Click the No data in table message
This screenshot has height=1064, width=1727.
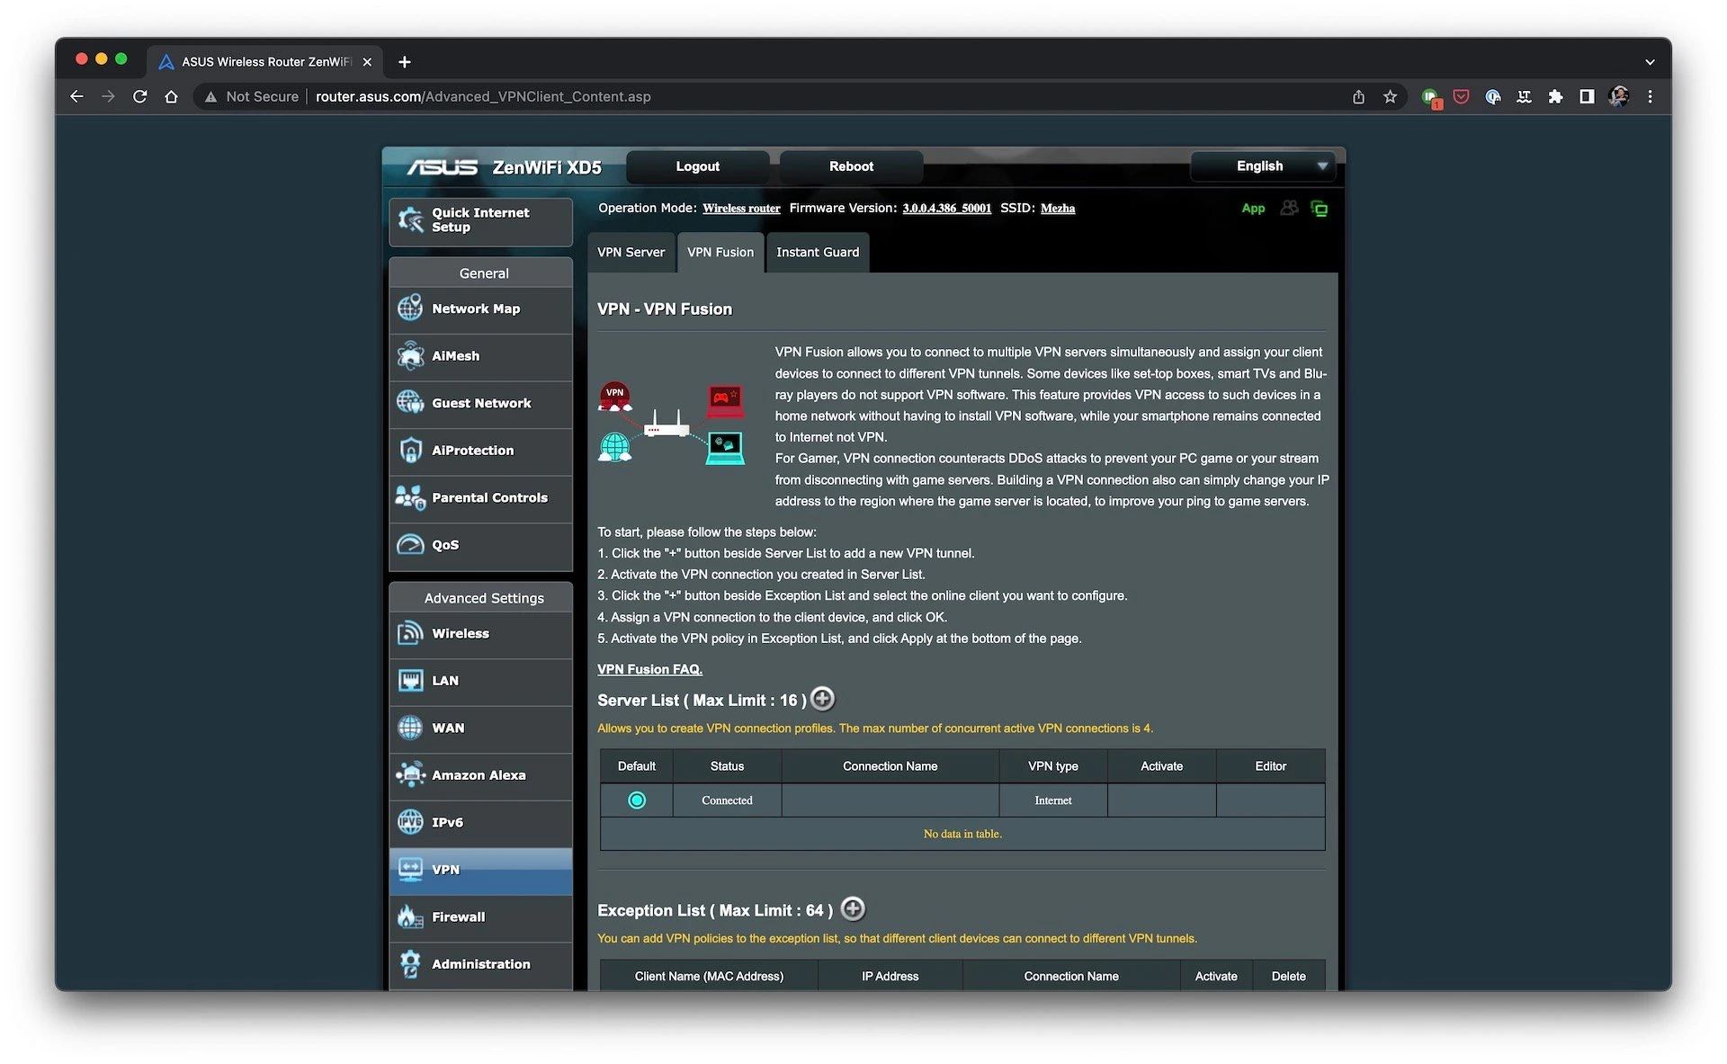962,834
